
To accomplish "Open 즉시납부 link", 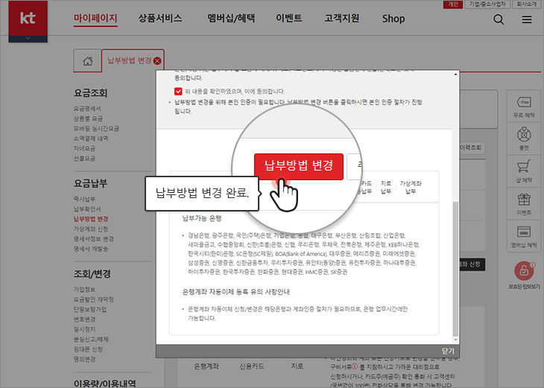I will coord(84,199).
